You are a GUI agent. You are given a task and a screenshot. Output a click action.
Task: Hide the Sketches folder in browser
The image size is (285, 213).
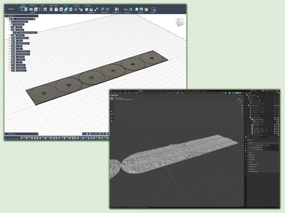[x=12, y=35]
